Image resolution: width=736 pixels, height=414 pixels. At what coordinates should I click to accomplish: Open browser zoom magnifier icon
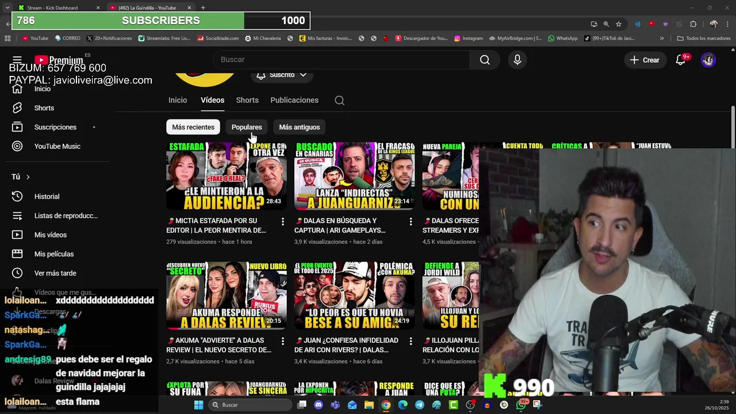(606, 24)
